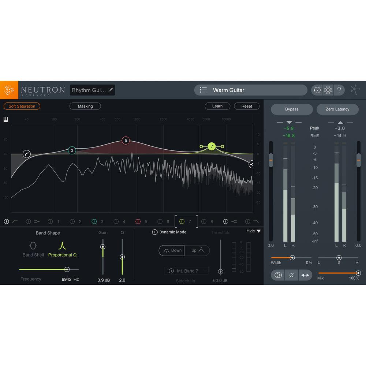The image size is (366, 366).
Task: Collapse the panel with the Hide arrow
Action: (x=253, y=231)
